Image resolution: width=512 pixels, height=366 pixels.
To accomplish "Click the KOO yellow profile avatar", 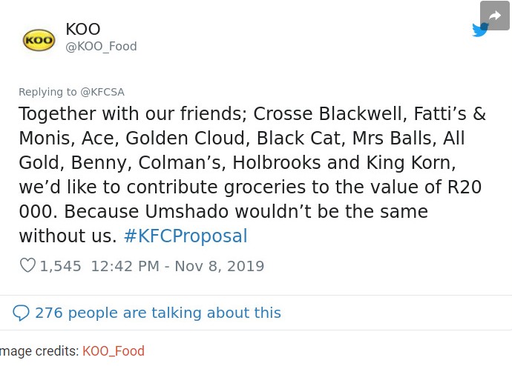I will [x=39, y=40].
